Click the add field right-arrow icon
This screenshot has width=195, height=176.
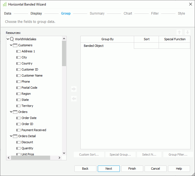pyautogui.click(x=74, y=89)
